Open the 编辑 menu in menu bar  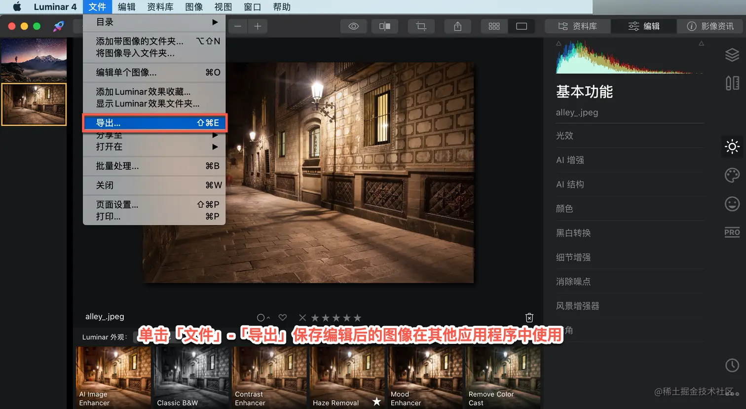click(126, 7)
